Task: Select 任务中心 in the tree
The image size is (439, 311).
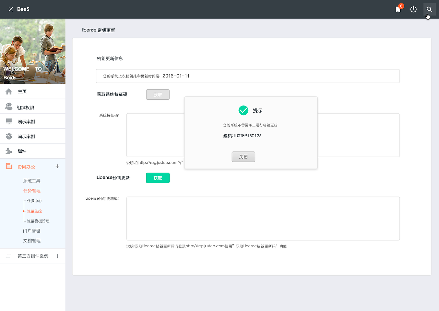Action: tap(34, 201)
